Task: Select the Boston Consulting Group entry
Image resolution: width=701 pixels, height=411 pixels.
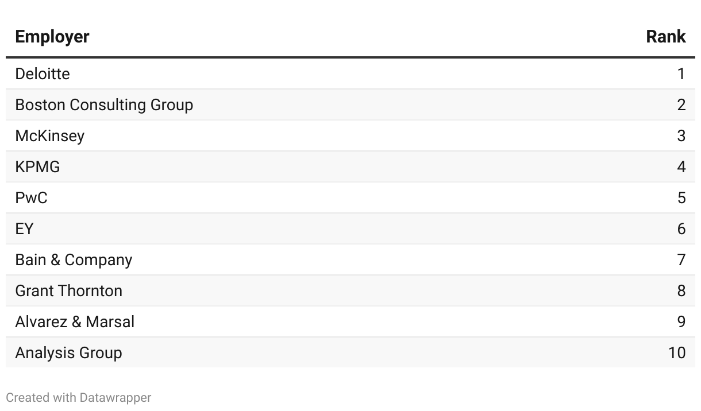Action: (104, 104)
